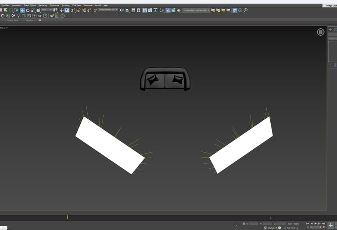This screenshot has width=337, height=230.
Task: Click the Mirror tool icon
Action: tap(122, 10)
